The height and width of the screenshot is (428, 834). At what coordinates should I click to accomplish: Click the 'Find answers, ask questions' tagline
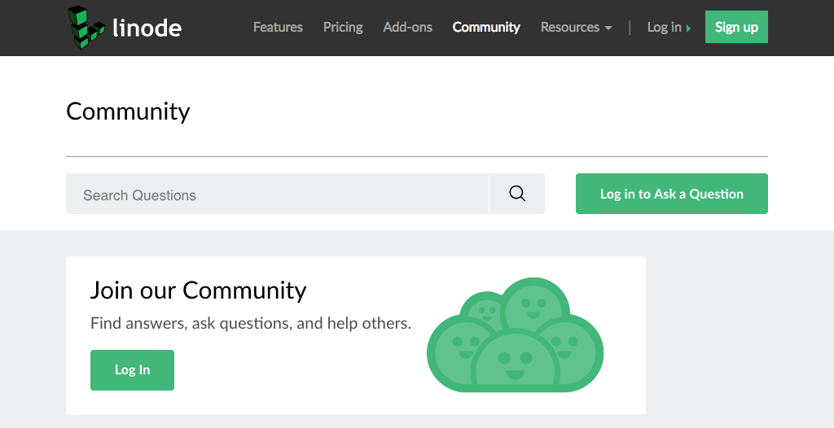pos(250,323)
